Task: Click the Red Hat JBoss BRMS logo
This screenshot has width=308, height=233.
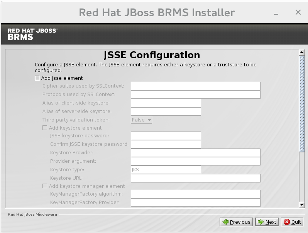Action: [x=32, y=34]
